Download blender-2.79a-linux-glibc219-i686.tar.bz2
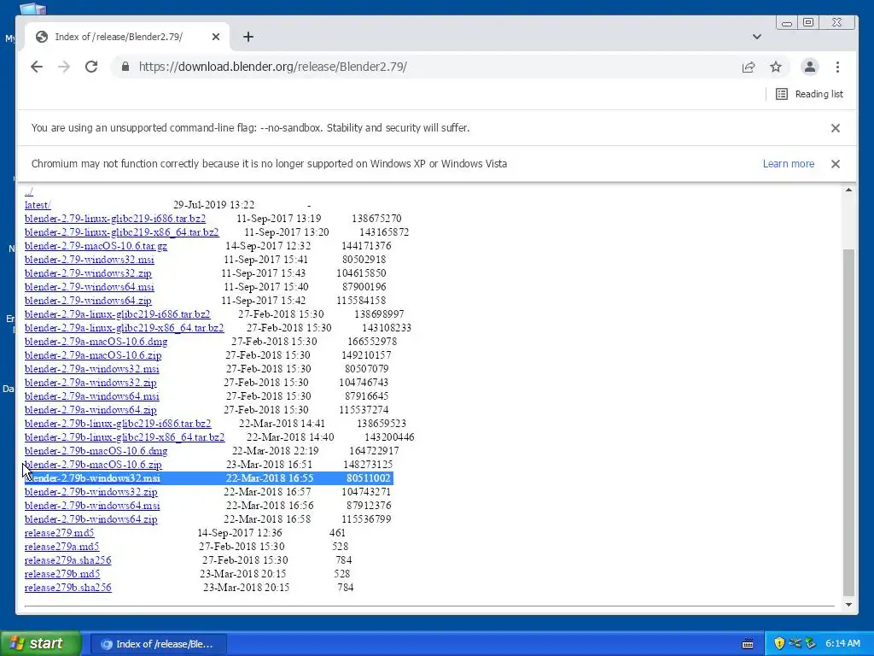Screen dimensions: 874x656 (118, 314)
